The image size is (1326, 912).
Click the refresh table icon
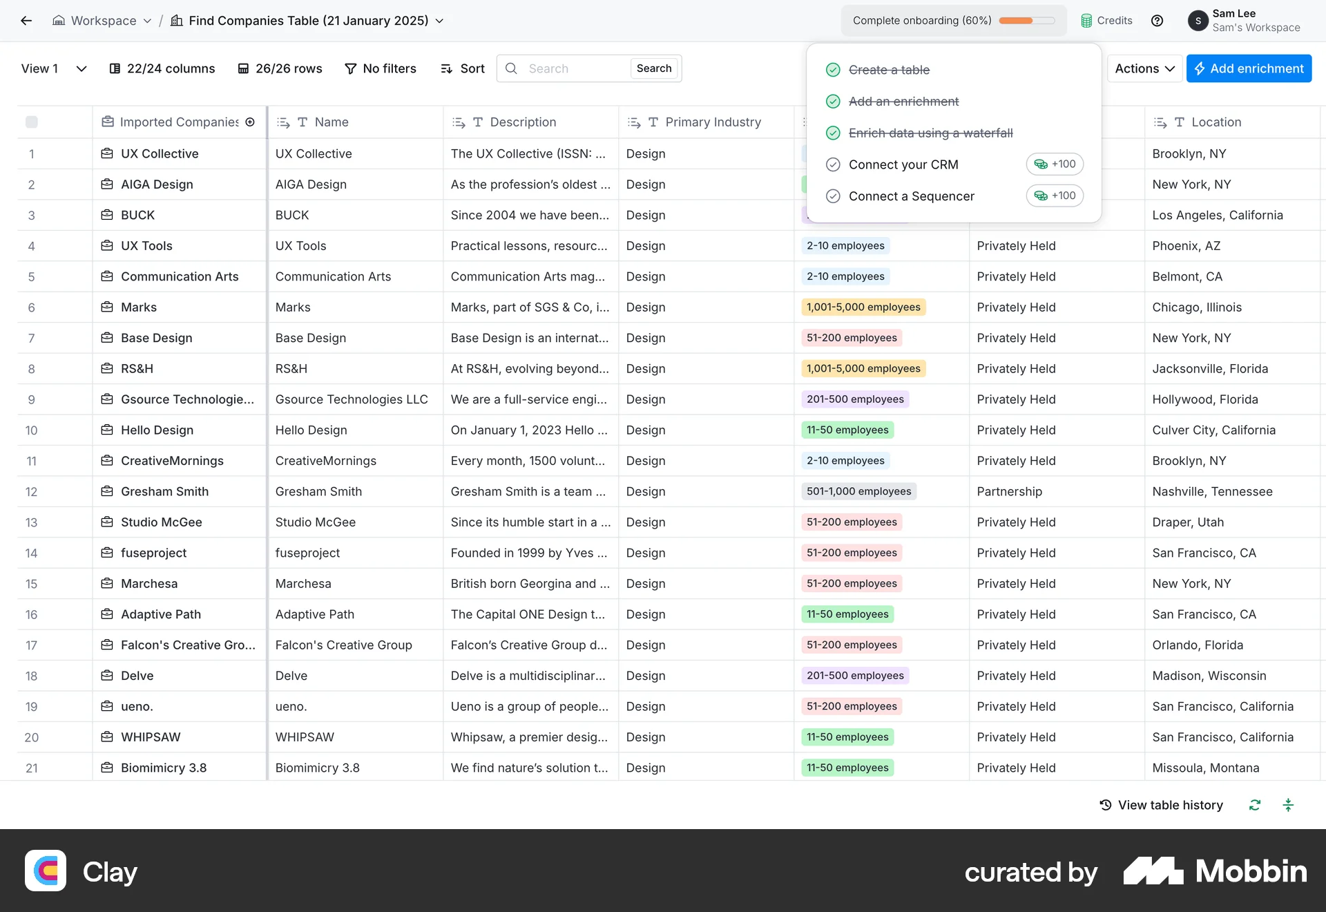(1255, 805)
